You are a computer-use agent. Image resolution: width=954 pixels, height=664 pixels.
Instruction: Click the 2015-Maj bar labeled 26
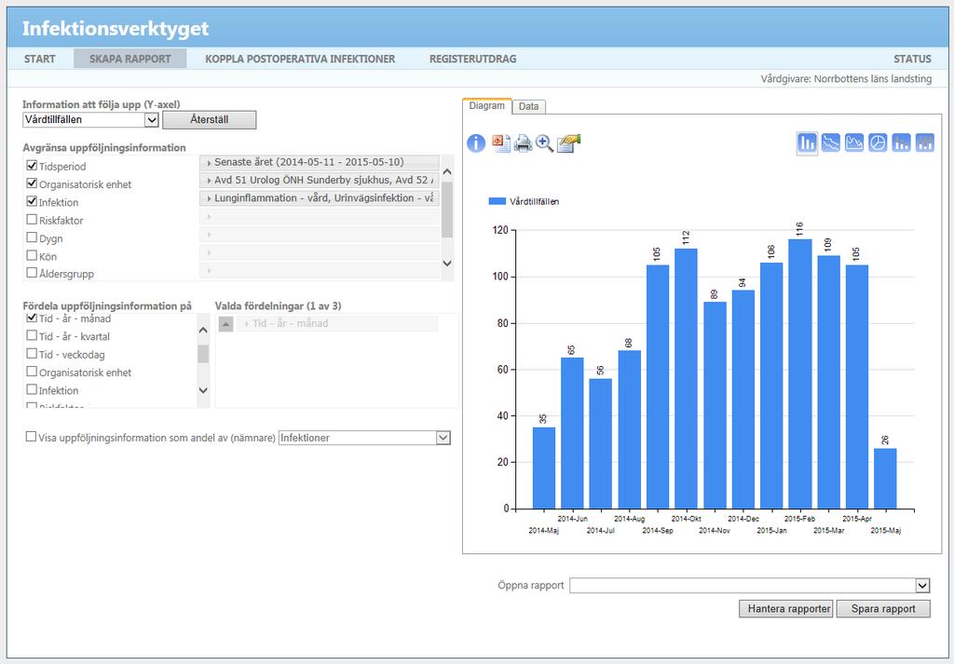pyautogui.click(x=885, y=479)
